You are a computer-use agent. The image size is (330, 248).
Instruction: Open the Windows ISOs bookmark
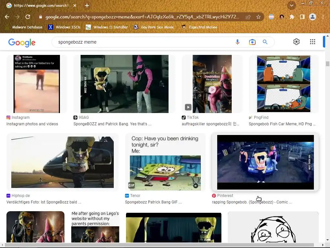pyautogui.click(x=64, y=27)
